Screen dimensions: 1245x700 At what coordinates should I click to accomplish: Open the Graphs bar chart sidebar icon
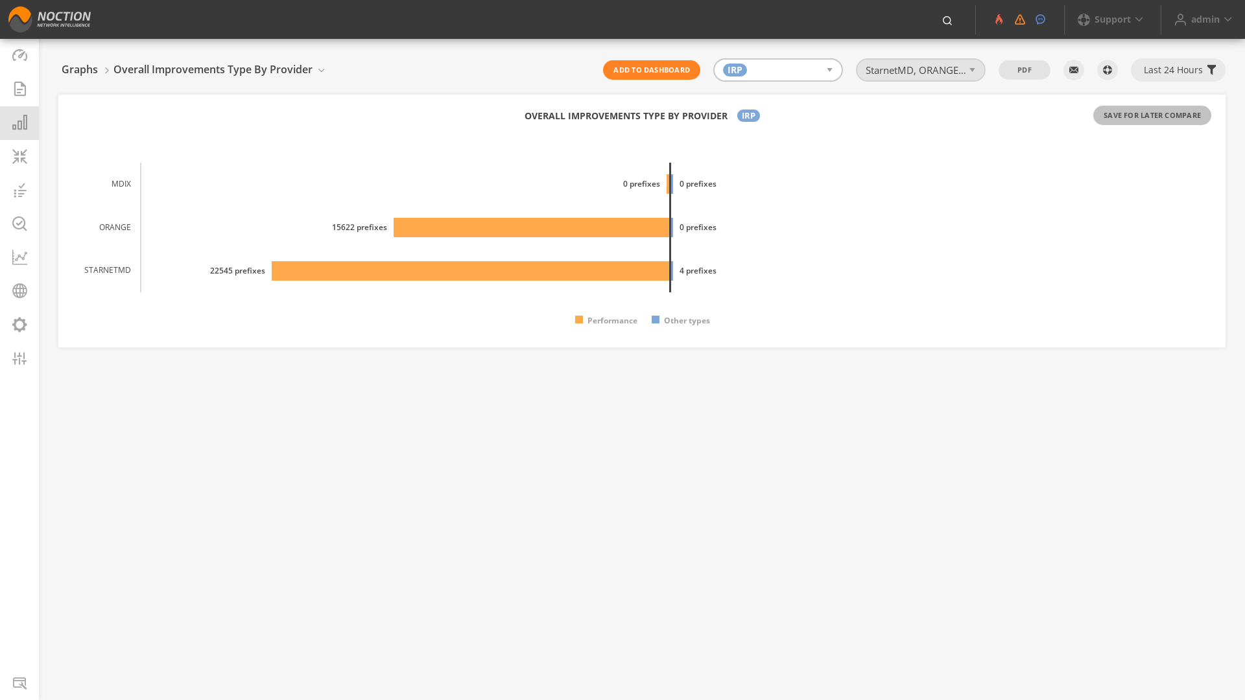[x=19, y=122]
